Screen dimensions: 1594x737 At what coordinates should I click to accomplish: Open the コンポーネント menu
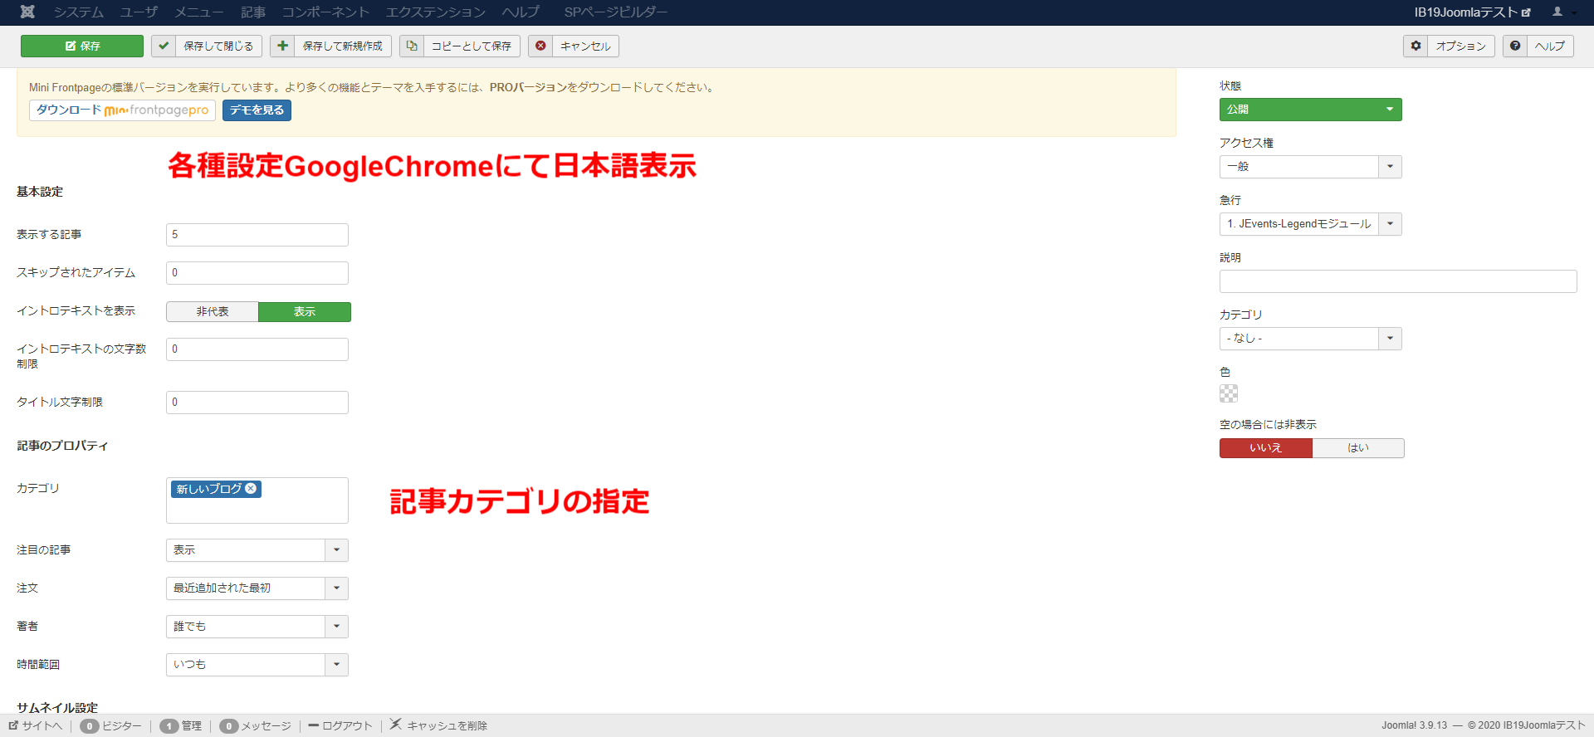[x=325, y=12]
